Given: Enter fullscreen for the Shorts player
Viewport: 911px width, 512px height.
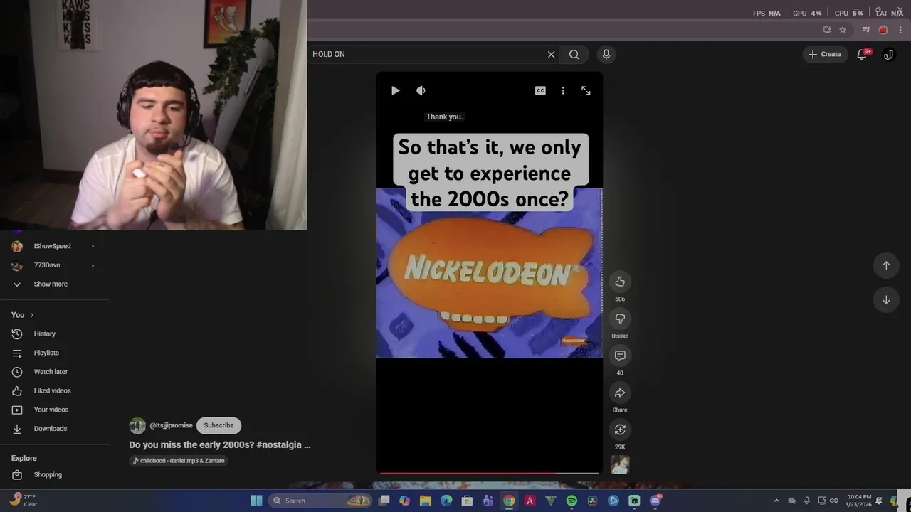Looking at the screenshot, I should click(x=586, y=90).
